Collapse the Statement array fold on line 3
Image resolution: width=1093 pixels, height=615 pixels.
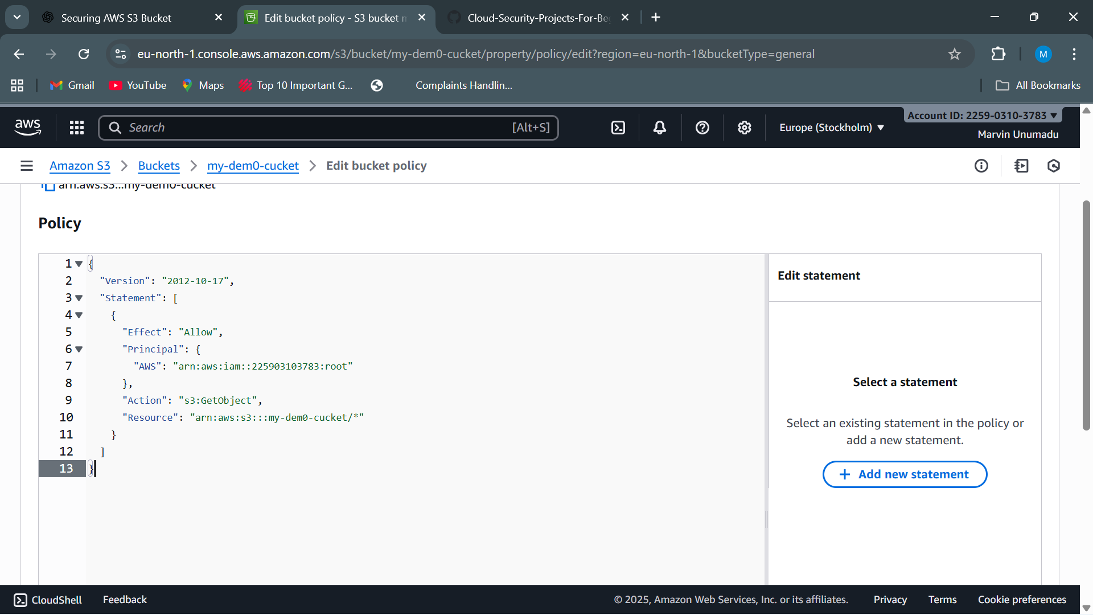coord(79,298)
